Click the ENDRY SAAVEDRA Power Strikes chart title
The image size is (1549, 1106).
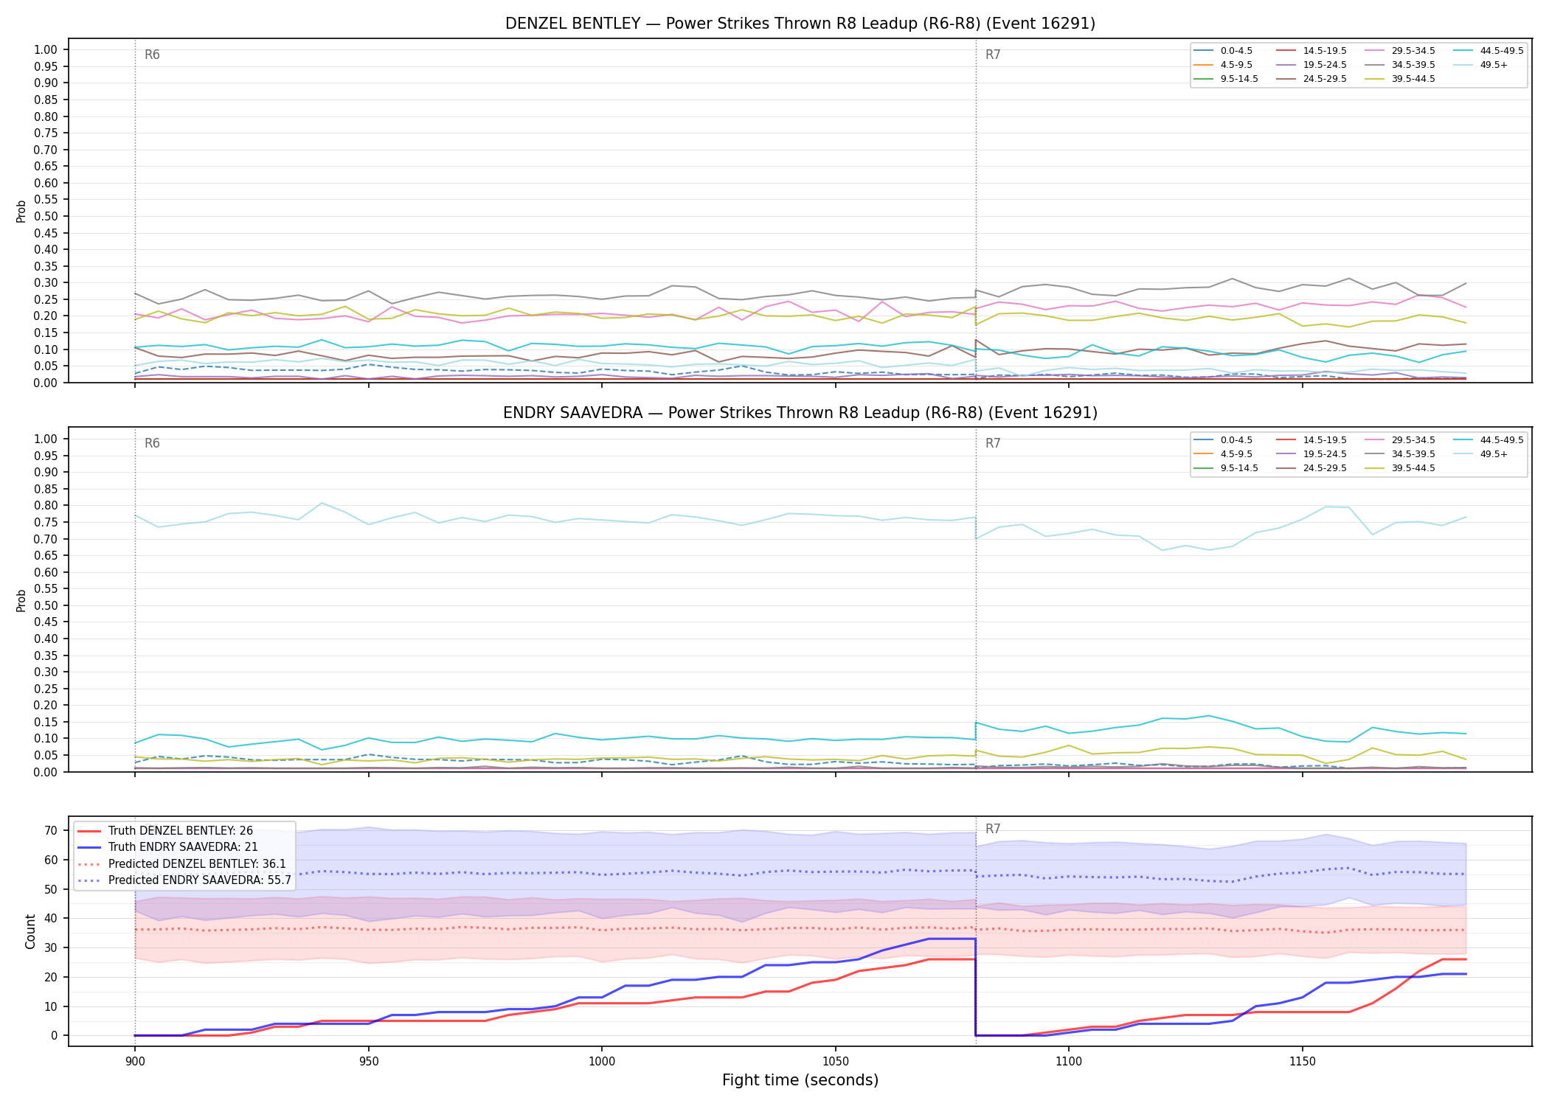coord(800,413)
